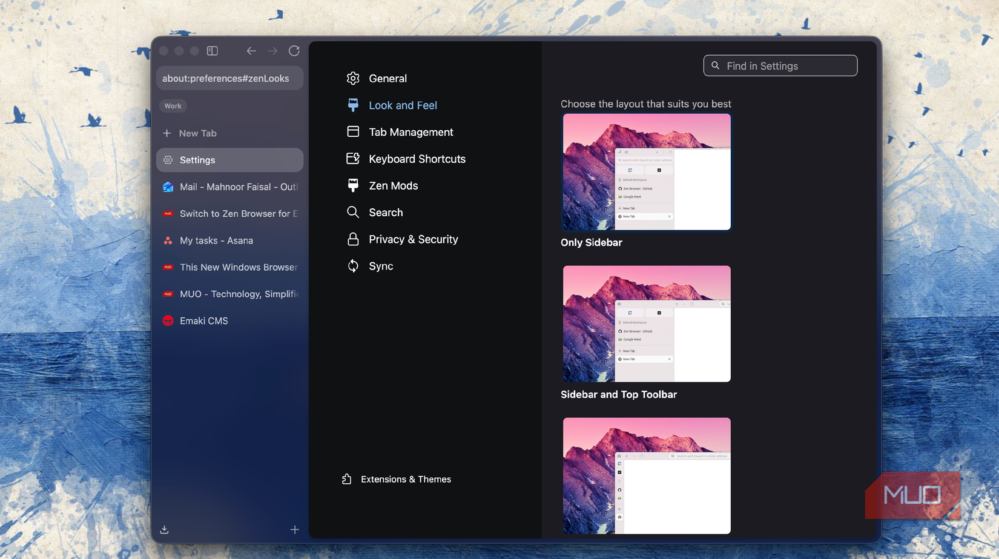Select the Look and Feel link
Viewport: 999px width, 559px height.
pos(403,105)
